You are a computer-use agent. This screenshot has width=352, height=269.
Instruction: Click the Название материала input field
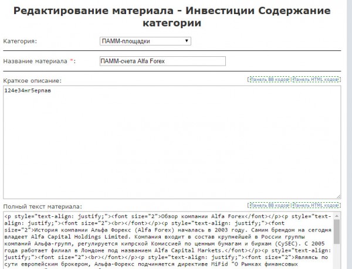163,61
